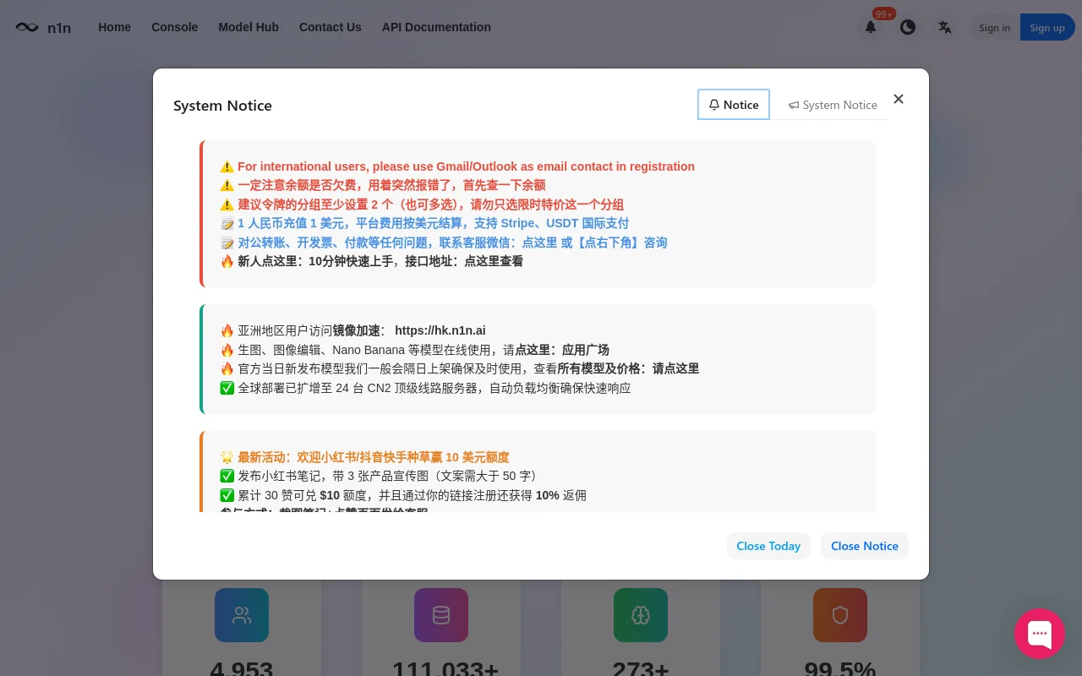Open Model Hub from navigation
The image size is (1082, 676).
tap(249, 27)
